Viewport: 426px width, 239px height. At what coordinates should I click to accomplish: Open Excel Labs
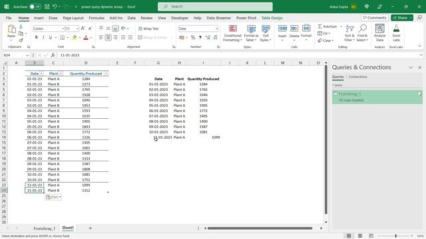pos(396,33)
